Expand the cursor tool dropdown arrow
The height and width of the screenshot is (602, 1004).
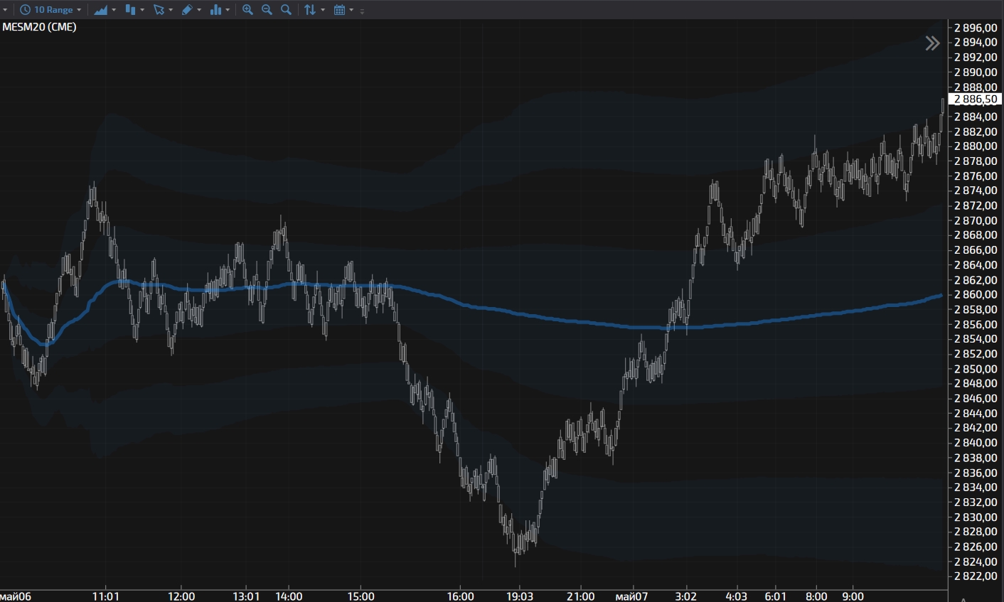(171, 10)
